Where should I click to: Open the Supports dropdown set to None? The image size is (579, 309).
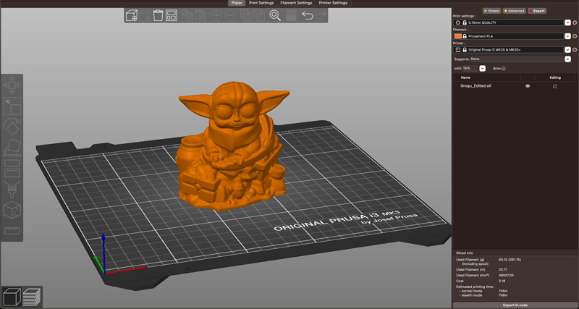567,59
